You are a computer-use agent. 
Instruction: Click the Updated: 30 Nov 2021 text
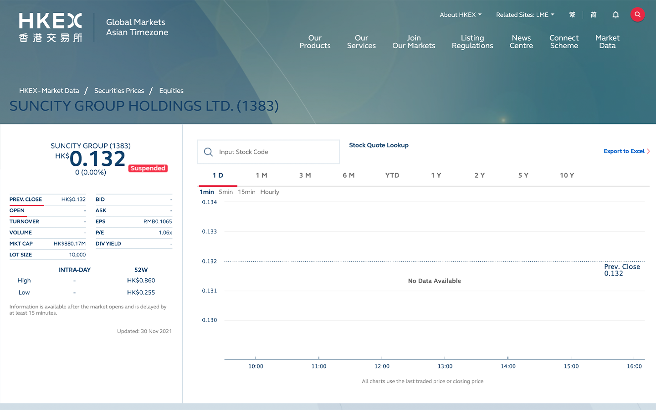pyautogui.click(x=144, y=331)
